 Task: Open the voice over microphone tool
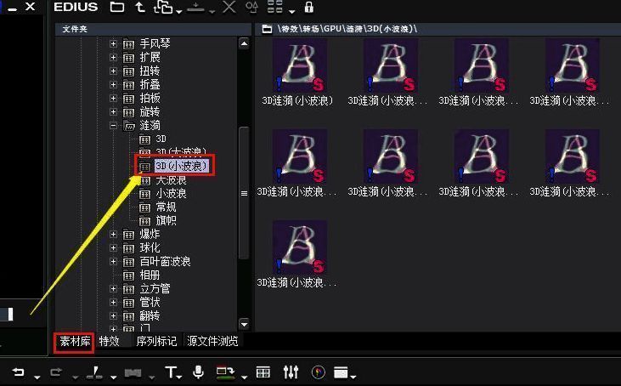pyautogui.click(x=198, y=372)
